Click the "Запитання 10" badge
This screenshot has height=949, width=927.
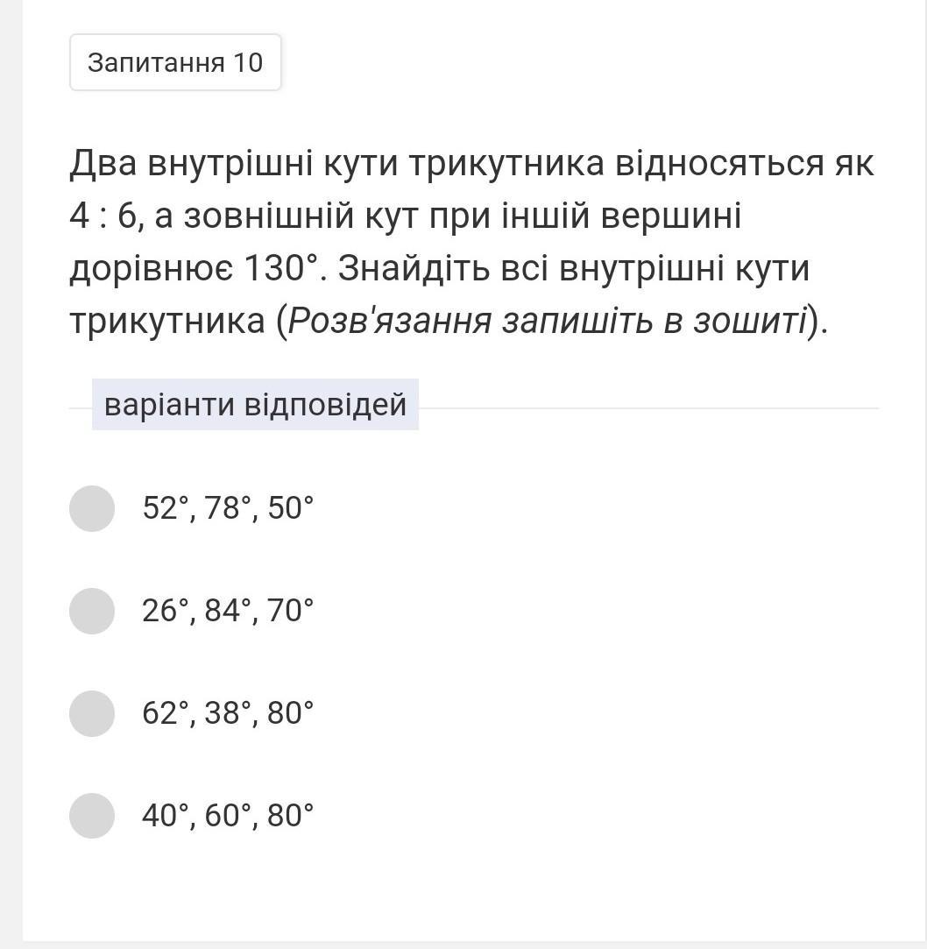[175, 62]
